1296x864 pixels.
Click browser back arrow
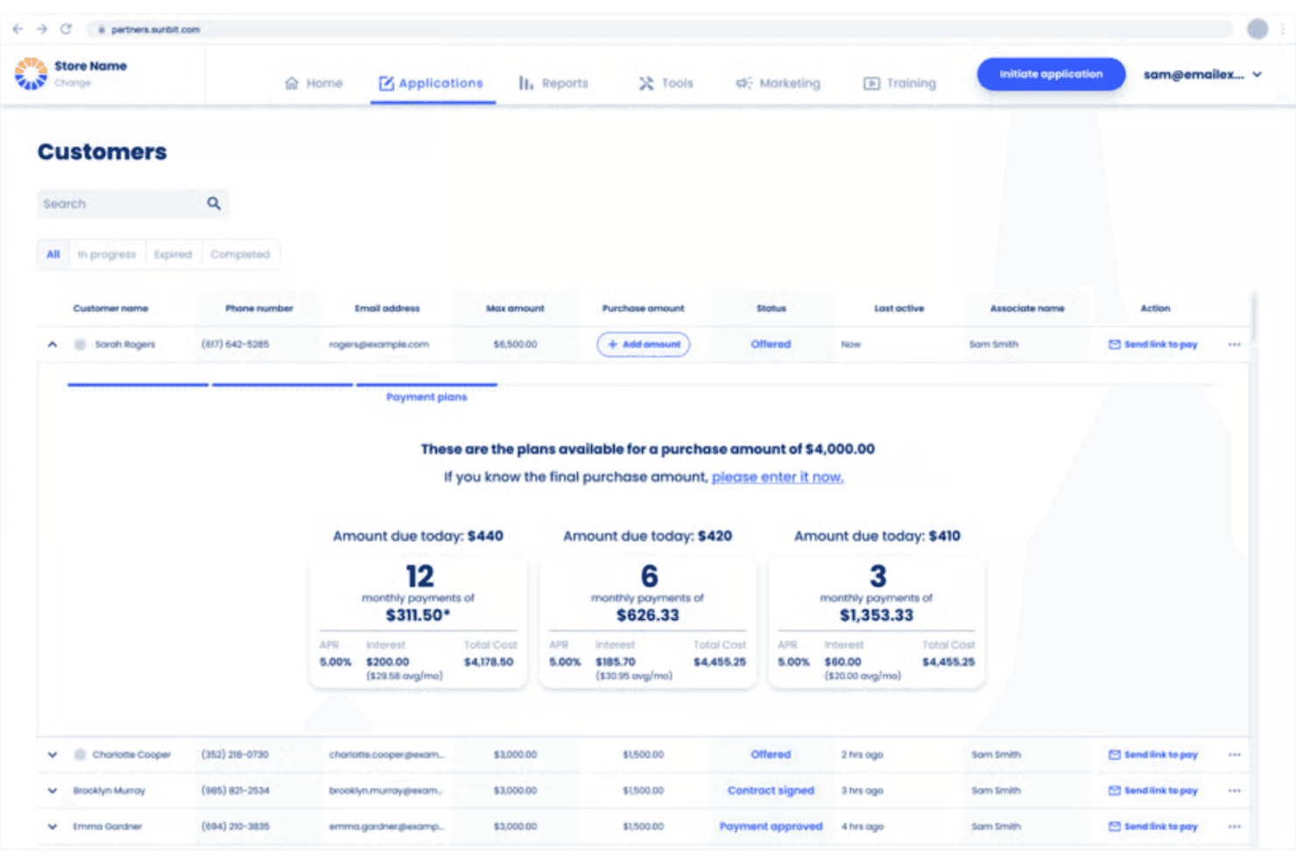(18, 29)
